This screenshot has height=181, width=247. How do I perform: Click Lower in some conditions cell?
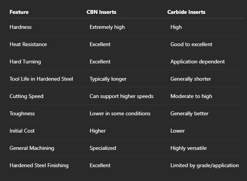tap(120, 114)
